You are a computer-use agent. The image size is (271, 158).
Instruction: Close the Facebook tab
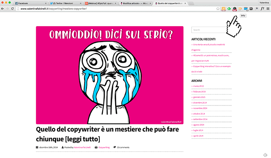[x=46, y=3]
